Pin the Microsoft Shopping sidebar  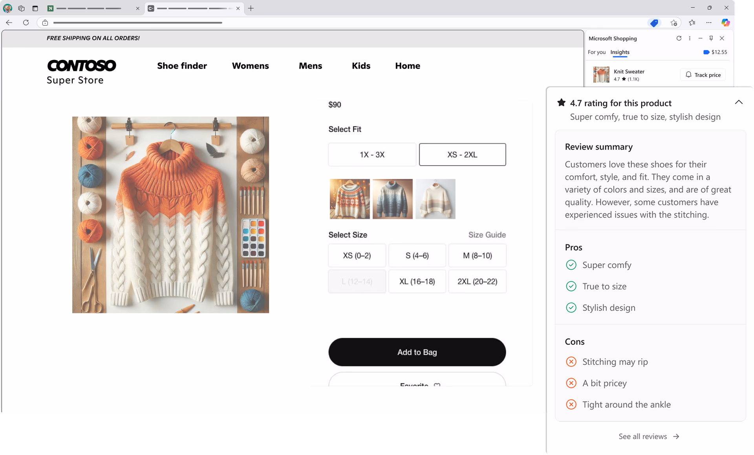click(x=711, y=38)
